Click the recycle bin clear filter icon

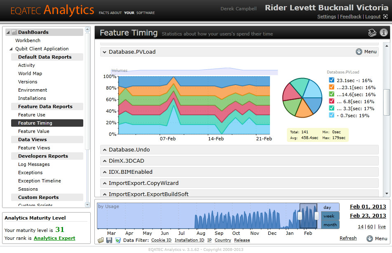[117, 240]
